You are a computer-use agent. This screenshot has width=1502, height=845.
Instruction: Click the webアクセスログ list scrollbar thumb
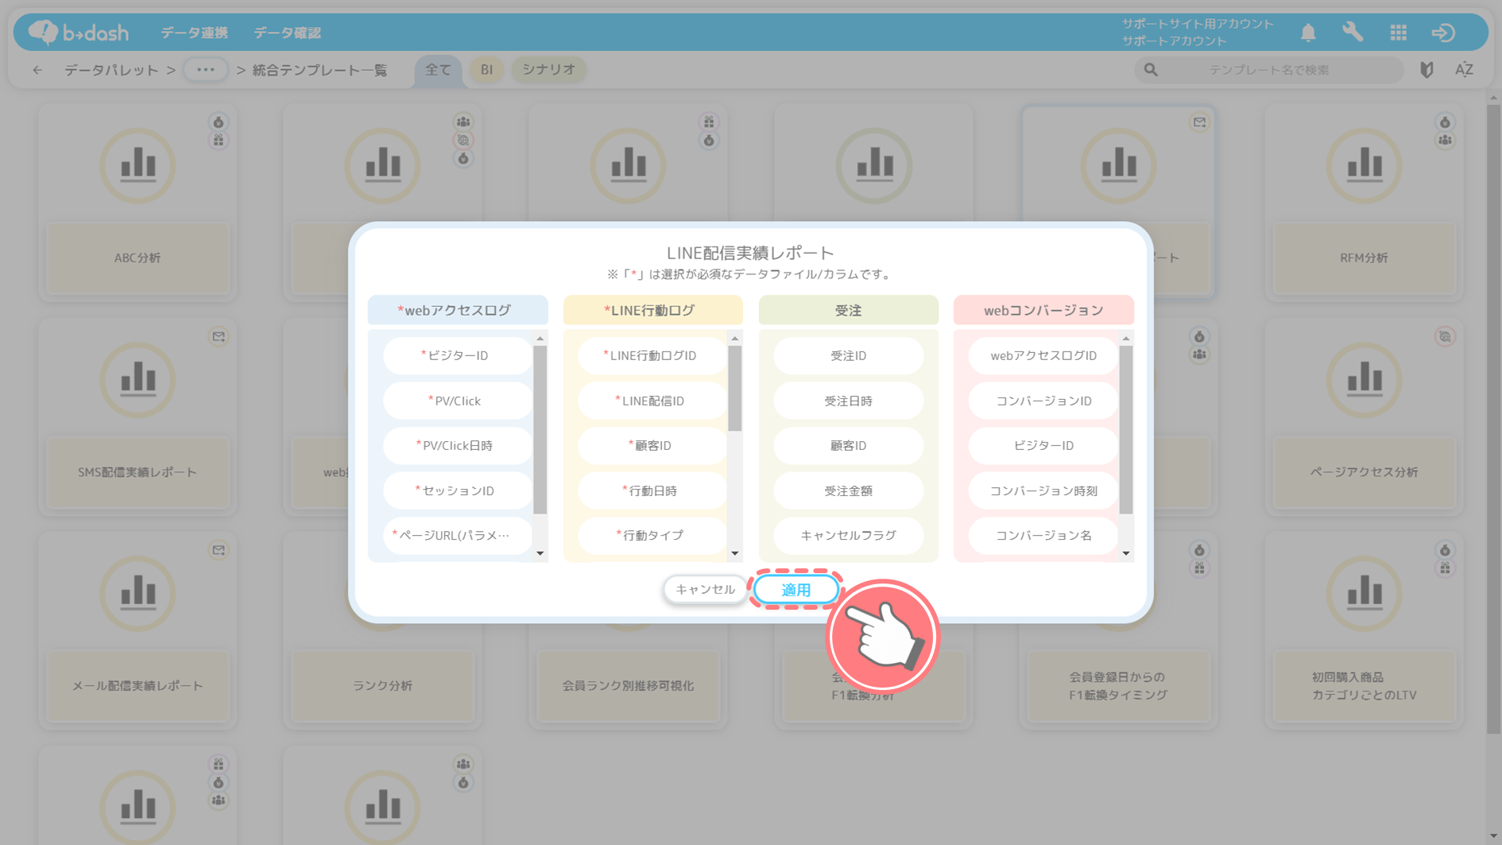click(x=540, y=429)
